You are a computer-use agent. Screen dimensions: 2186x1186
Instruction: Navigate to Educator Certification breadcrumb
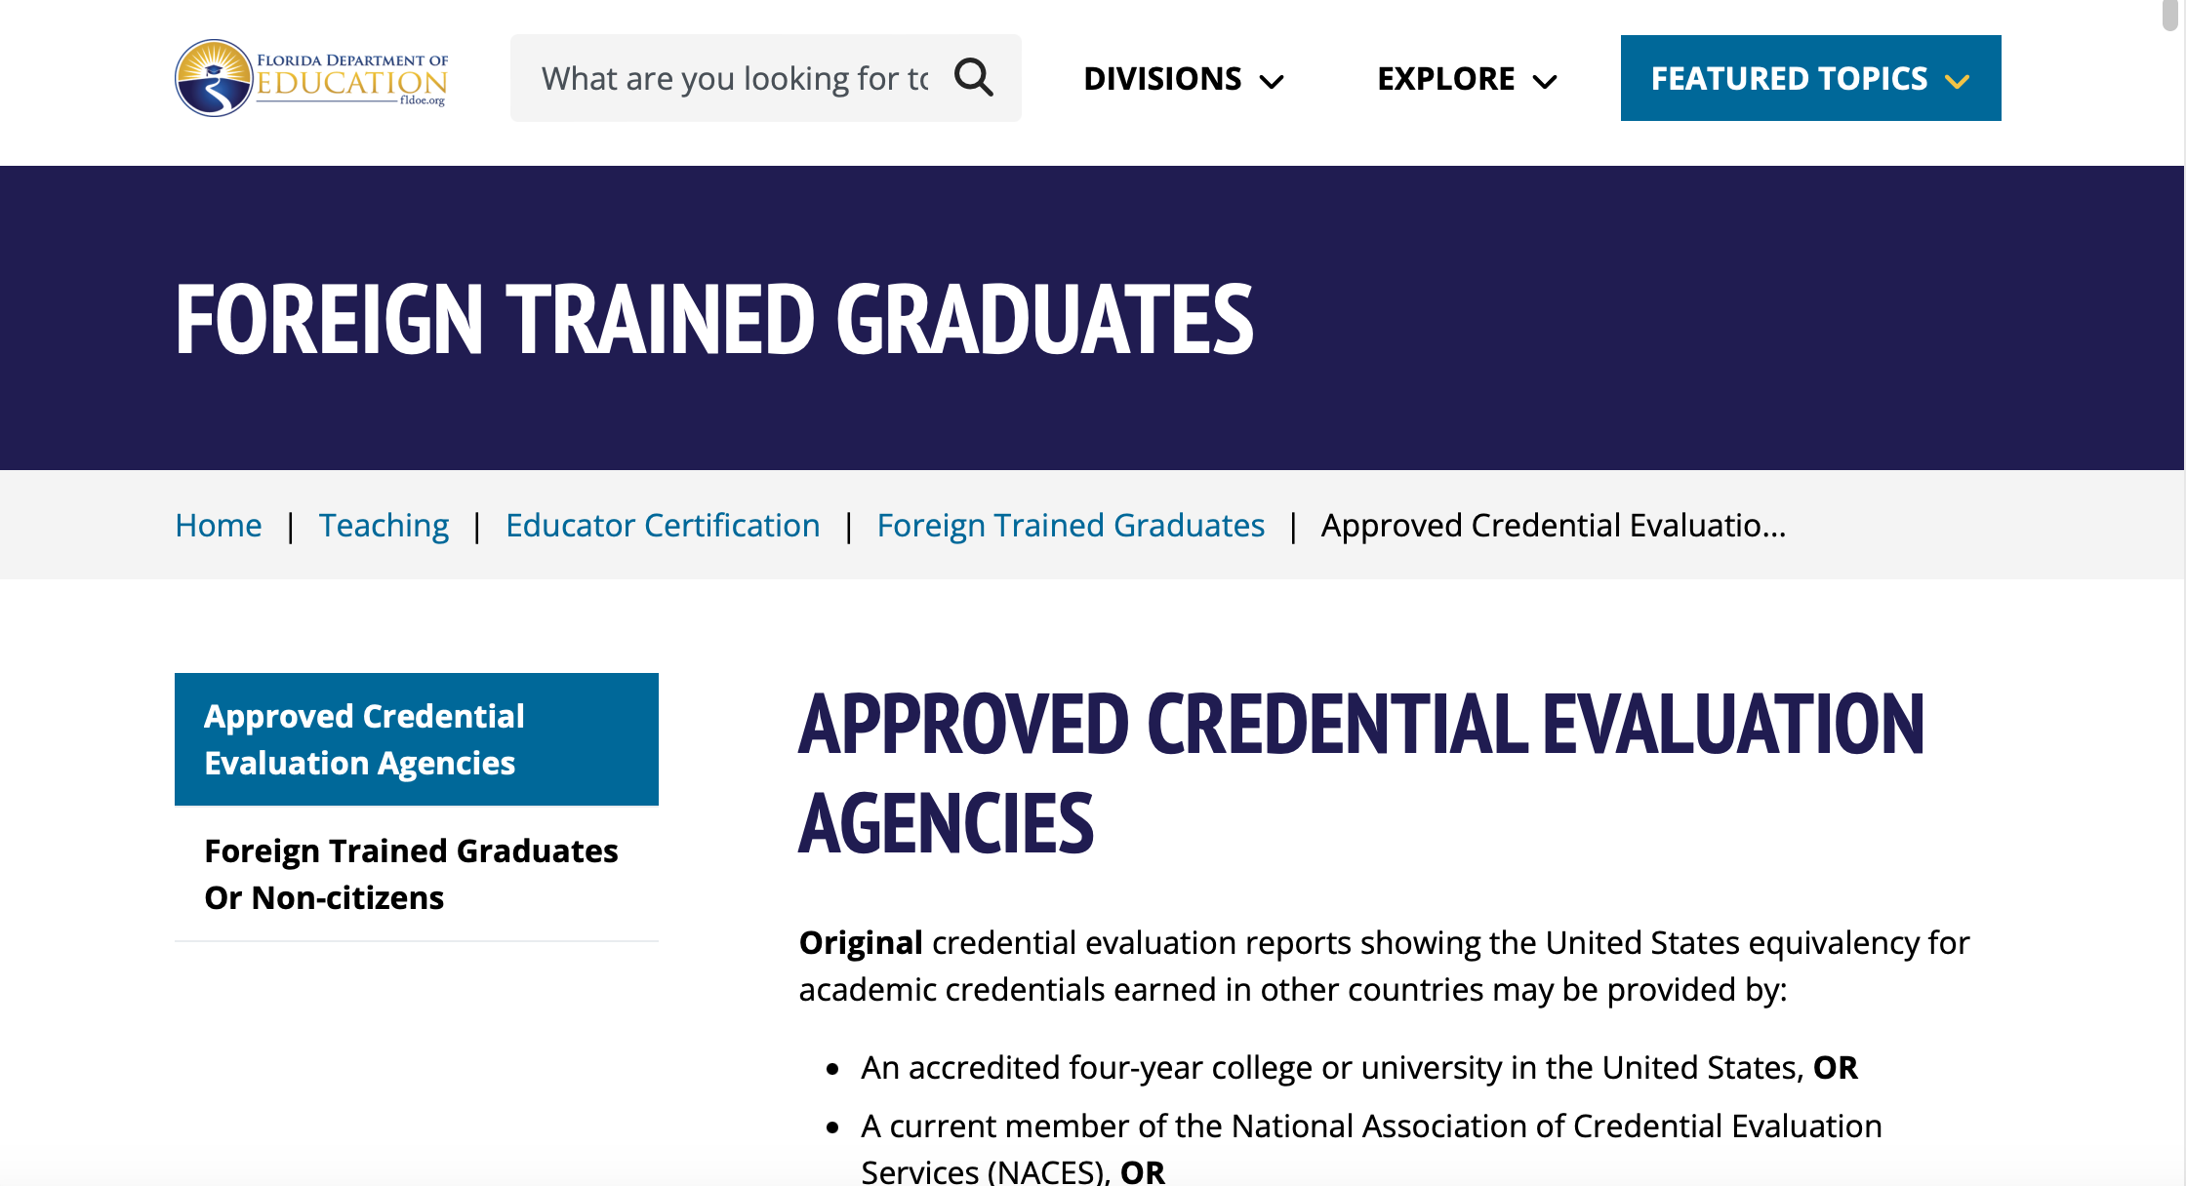[663, 525]
